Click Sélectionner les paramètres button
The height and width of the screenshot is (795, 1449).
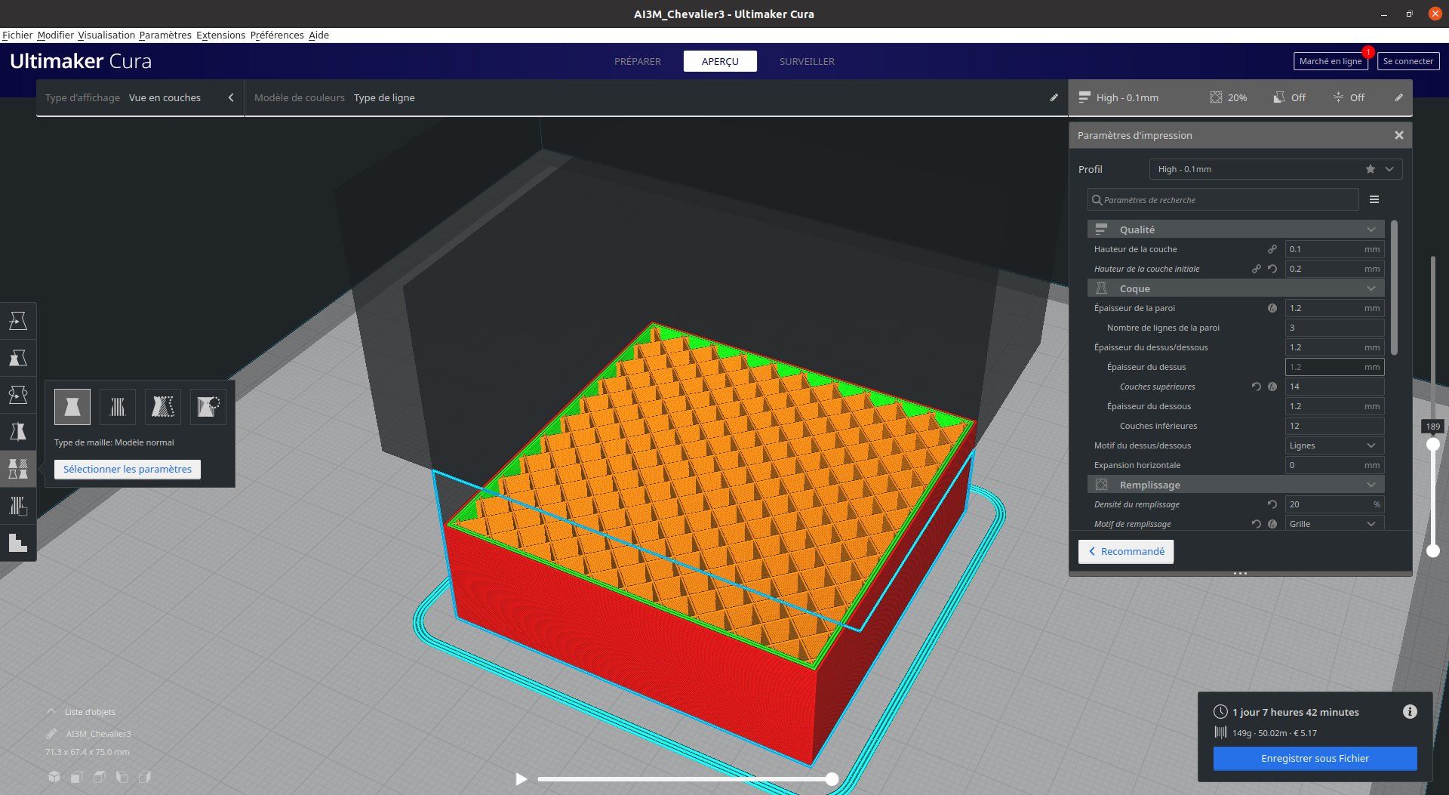tap(128, 469)
